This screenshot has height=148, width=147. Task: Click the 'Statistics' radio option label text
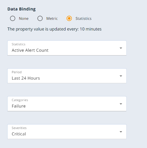click(x=83, y=18)
